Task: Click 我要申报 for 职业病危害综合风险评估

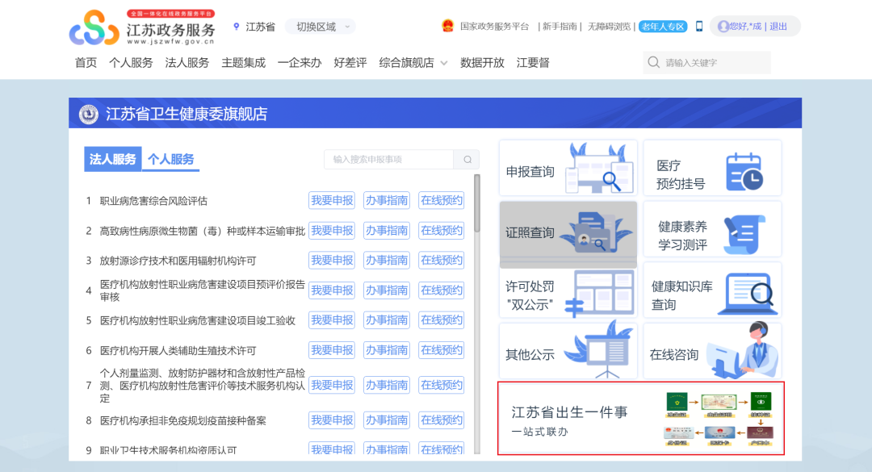Action: 332,201
